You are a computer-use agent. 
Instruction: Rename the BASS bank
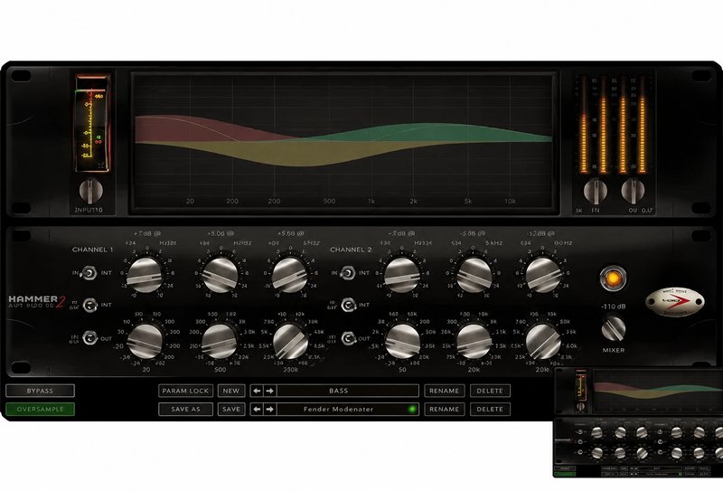click(444, 391)
